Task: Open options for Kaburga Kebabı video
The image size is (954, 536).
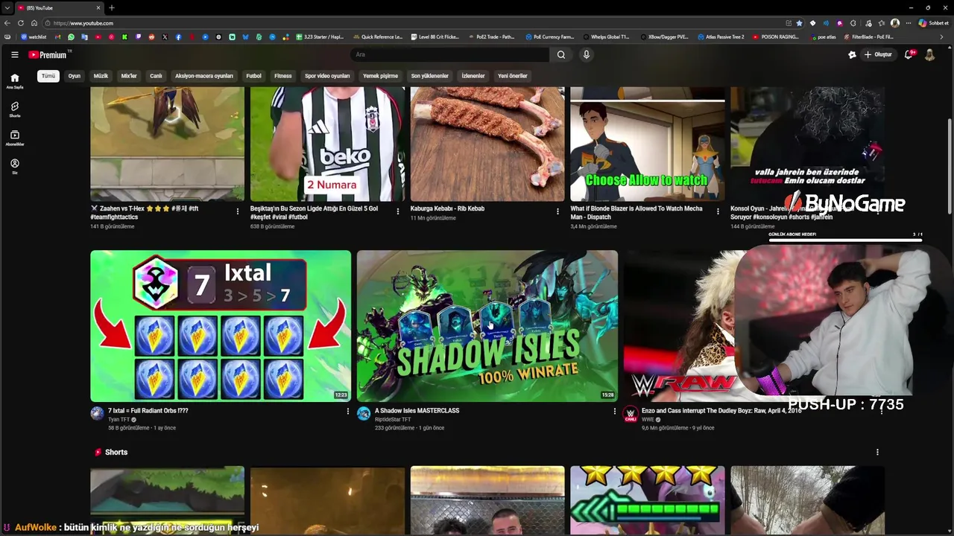Action: [x=557, y=211]
